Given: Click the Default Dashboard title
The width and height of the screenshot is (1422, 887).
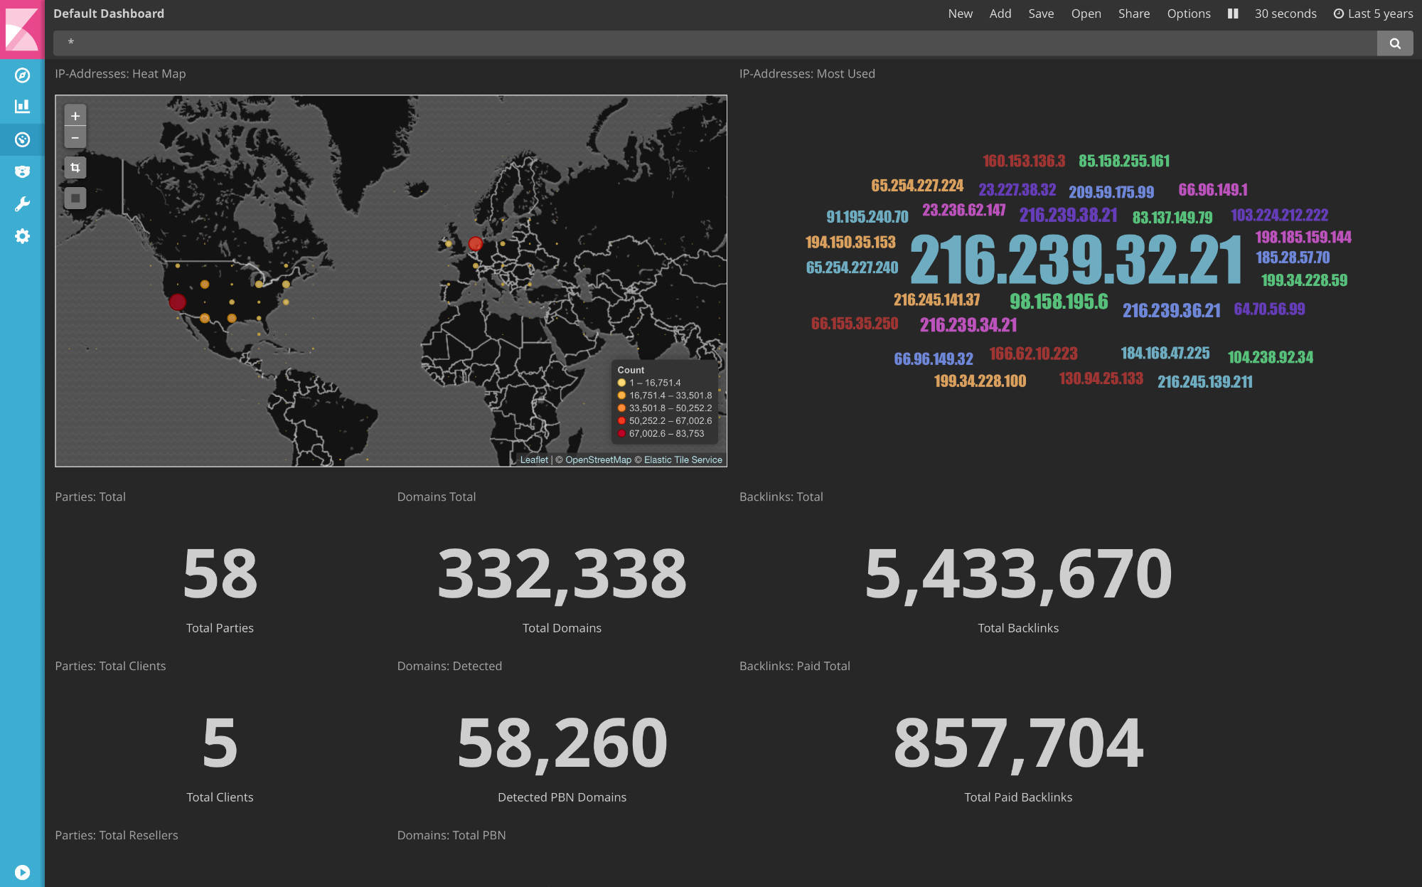Looking at the screenshot, I should (x=109, y=14).
